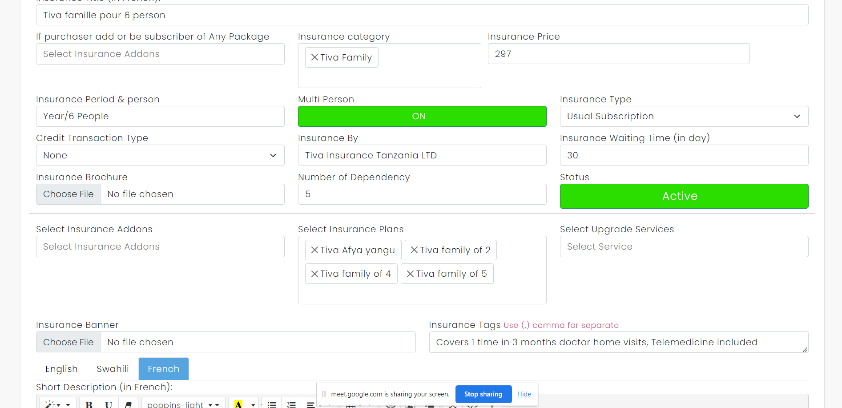This screenshot has width=842, height=408.
Task: Remove Tiva family of 5 plan
Action: [410, 274]
